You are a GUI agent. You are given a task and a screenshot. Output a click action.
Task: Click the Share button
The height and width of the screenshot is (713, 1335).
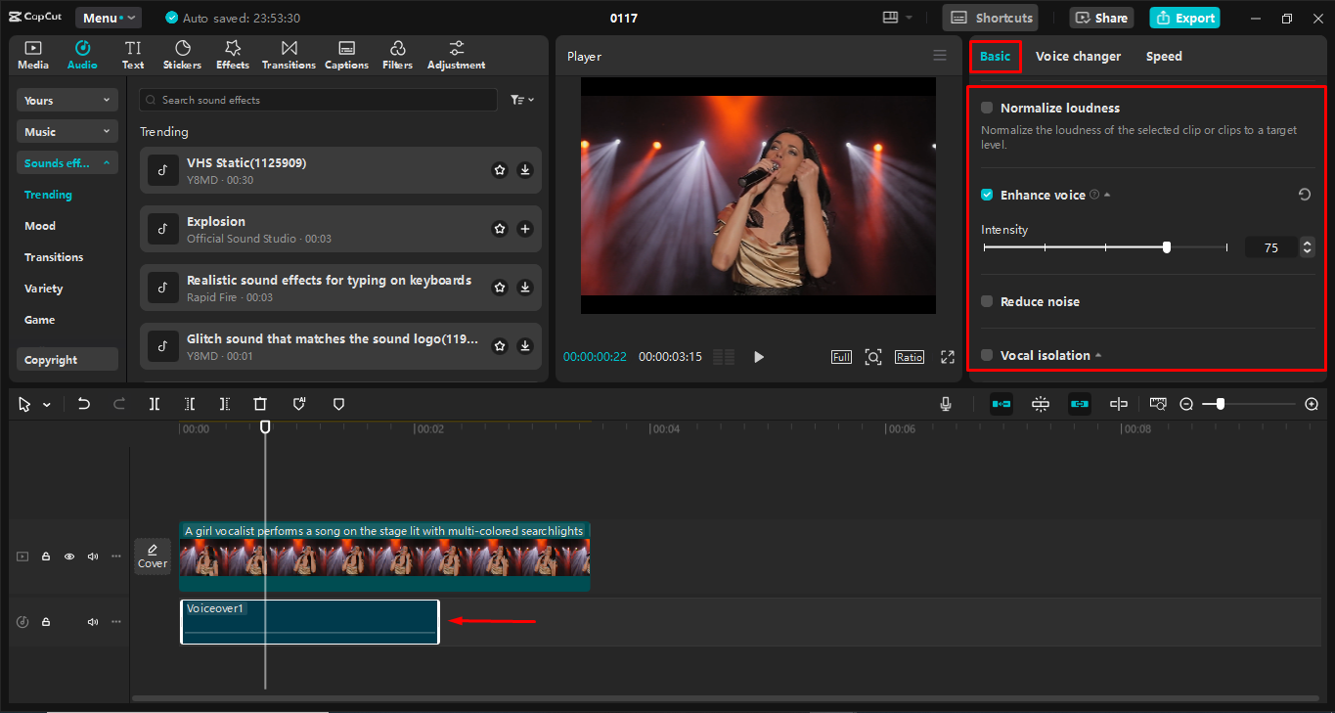tap(1101, 18)
